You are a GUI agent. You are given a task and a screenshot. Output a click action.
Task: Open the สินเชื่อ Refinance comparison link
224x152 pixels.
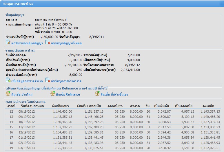[68, 94]
